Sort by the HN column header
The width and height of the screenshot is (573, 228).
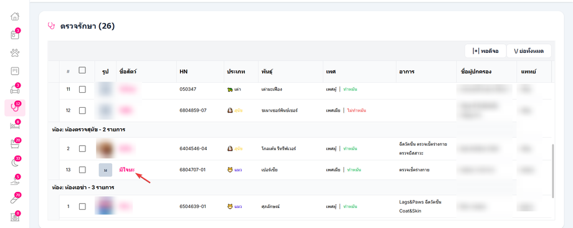click(184, 72)
